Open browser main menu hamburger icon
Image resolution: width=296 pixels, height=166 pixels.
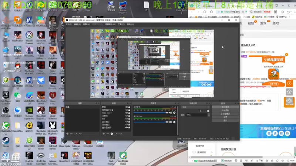[x=295, y=12]
